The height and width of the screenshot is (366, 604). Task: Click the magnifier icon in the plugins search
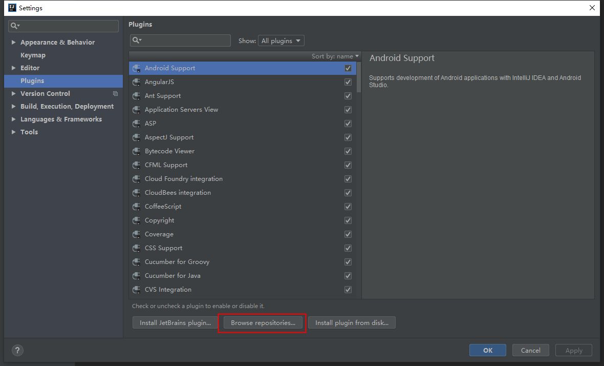pos(137,40)
